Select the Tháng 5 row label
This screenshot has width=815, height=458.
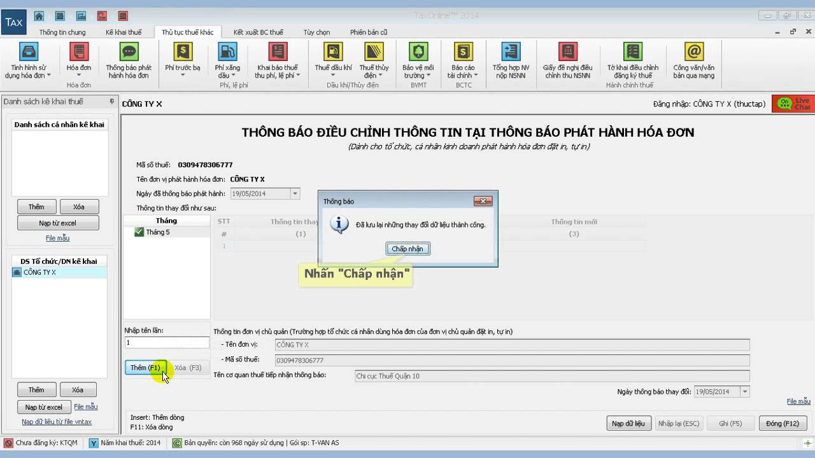(x=158, y=232)
